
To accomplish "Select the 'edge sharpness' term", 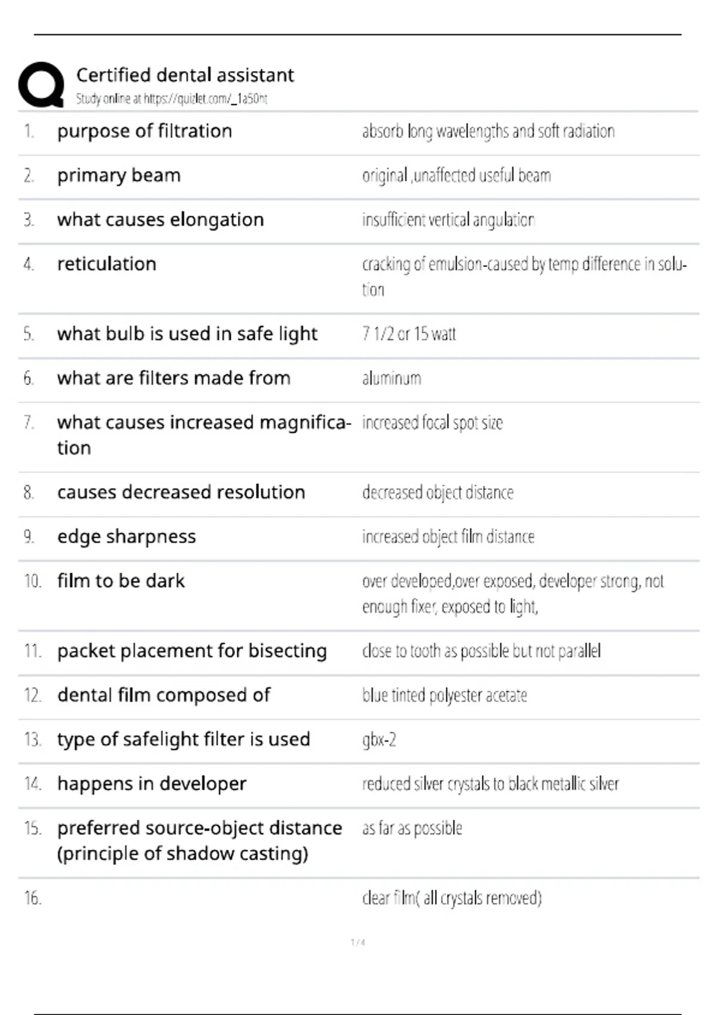I will [x=126, y=537].
